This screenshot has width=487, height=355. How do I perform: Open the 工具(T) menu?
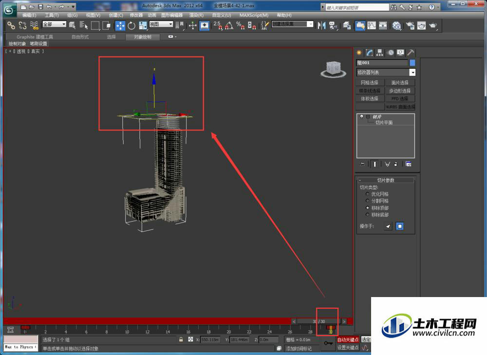pos(52,15)
